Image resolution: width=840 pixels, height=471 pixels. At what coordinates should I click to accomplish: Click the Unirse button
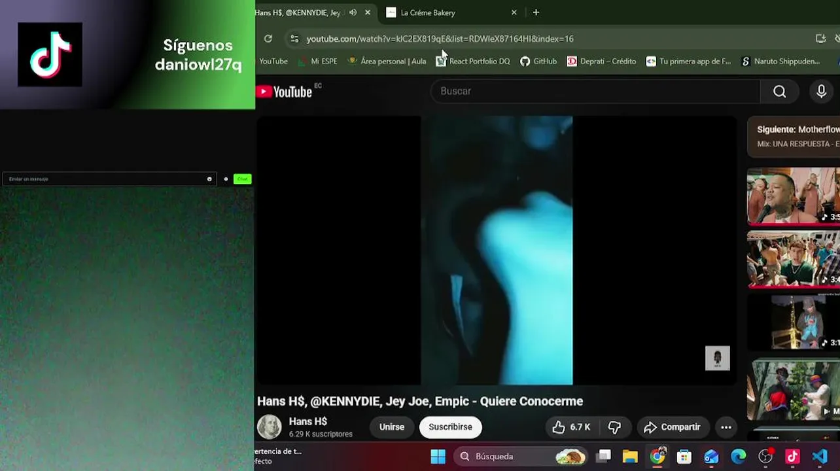391,427
